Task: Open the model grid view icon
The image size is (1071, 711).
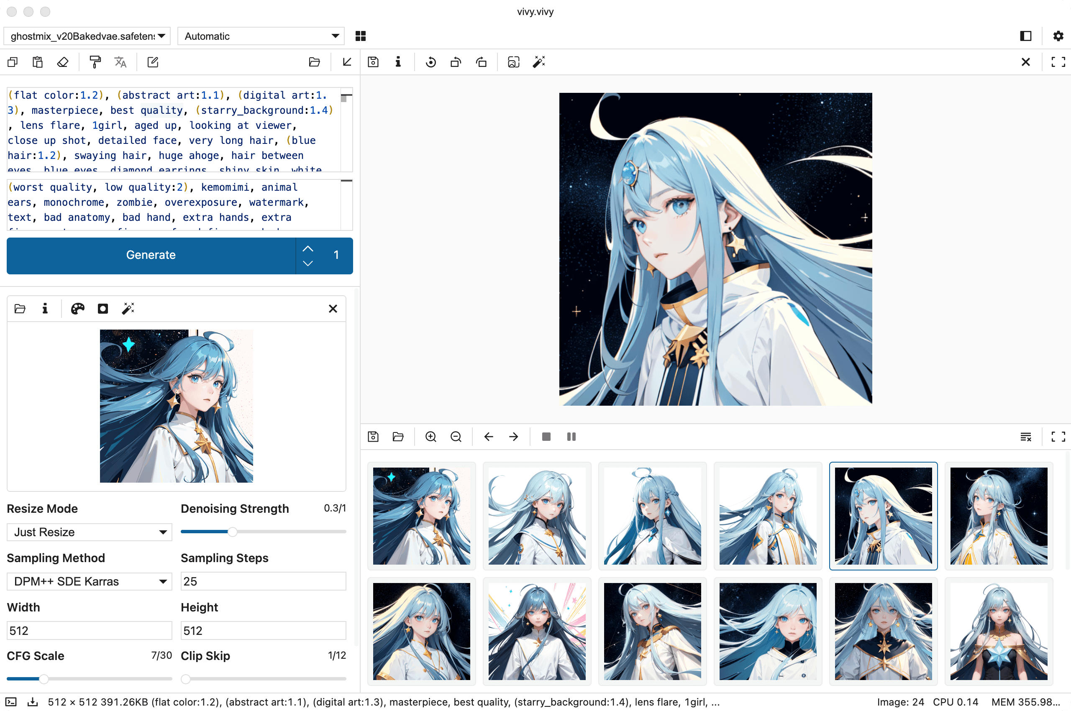Action: pyautogui.click(x=361, y=36)
